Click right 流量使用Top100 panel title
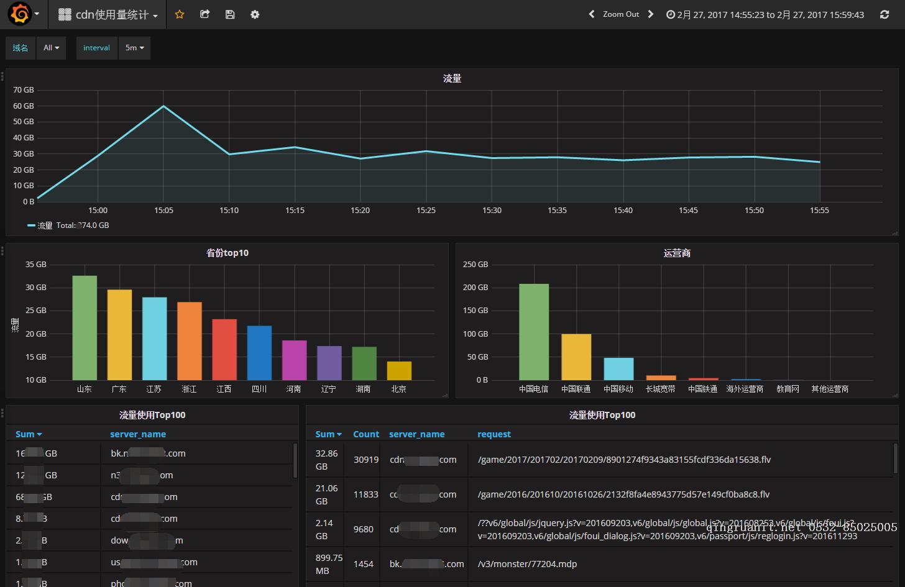The height and width of the screenshot is (587, 905). coord(602,415)
